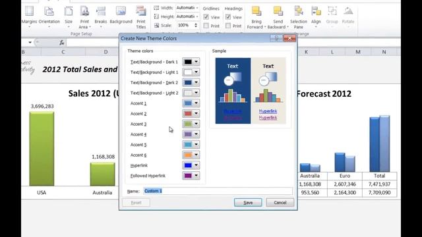Toggle Gridlines View checkbox
The image size is (422, 237).
tap(206, 17)
